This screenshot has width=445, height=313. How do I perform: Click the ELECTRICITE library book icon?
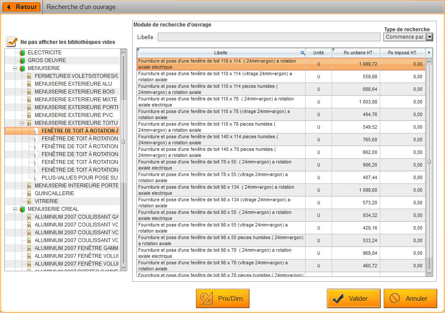click(x=22, y=53)
